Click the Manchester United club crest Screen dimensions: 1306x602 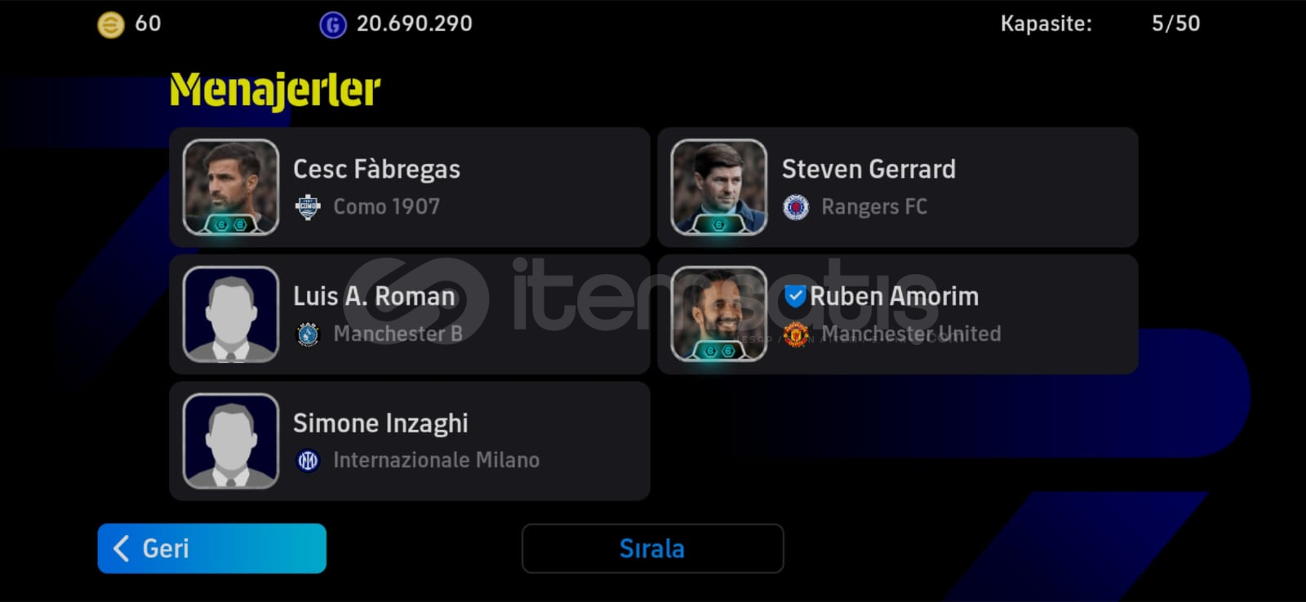click(x=796, y=334)
